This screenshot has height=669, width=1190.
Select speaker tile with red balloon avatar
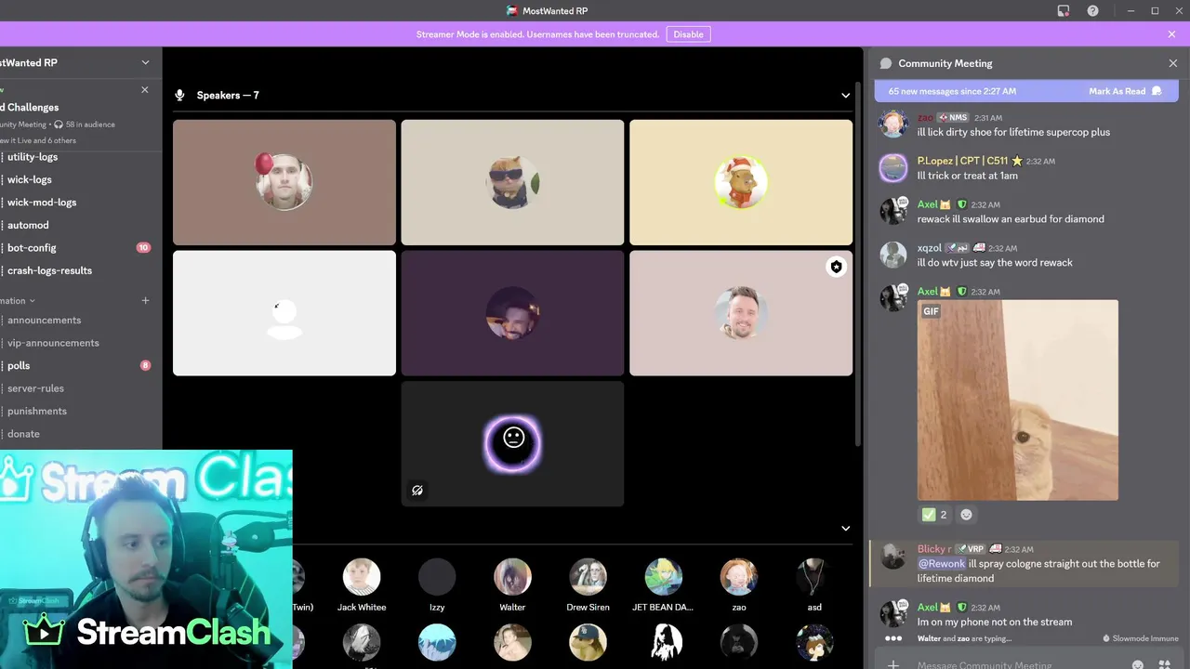tap(284, 182)
